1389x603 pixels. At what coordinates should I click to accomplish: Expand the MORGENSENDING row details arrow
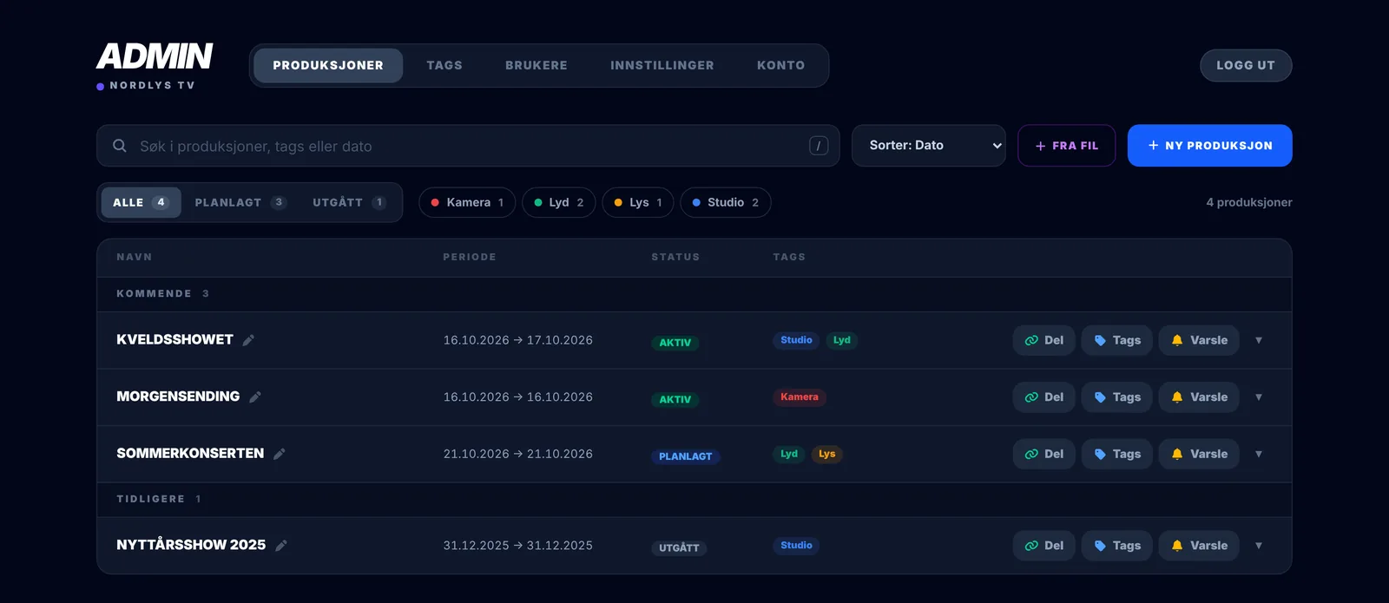(1259, 397)
